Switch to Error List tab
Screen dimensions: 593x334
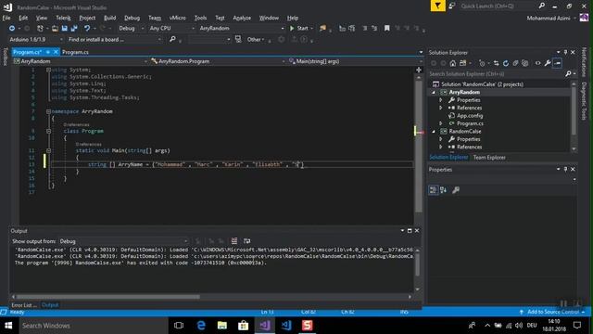coord(24,305)
